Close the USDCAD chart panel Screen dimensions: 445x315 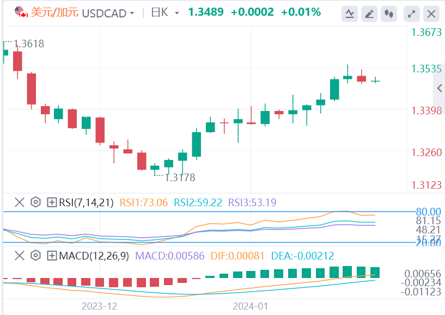pyautogui.click(x=431, y=14)
